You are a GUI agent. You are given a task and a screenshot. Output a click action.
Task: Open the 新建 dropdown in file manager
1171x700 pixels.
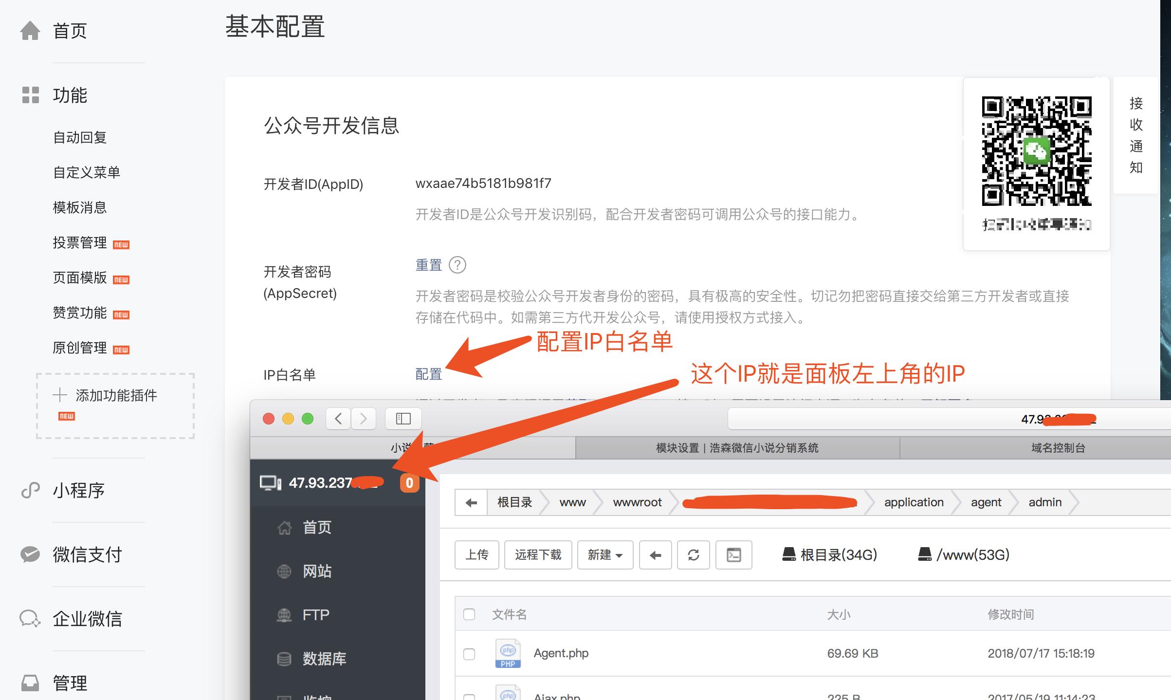604,555
